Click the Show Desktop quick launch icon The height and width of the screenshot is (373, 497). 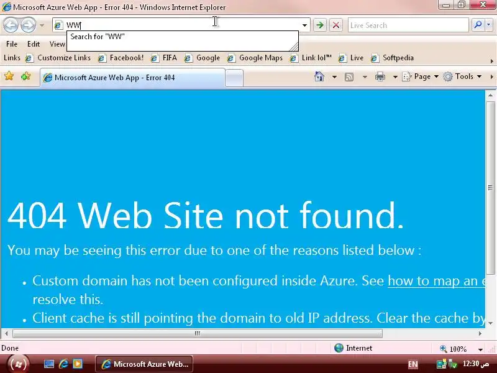(49, 364)
